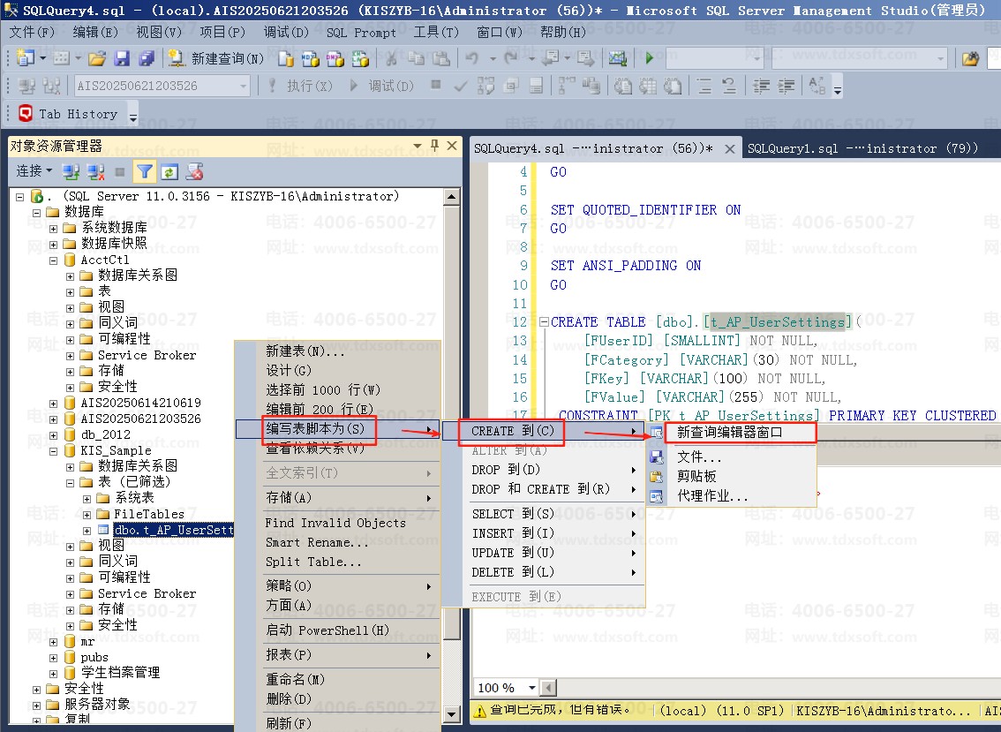Image resolution: width=1001 pixels, height=732 pixels.
Task: Open the 工具(T) menu
Action: (x=436, y=33)
